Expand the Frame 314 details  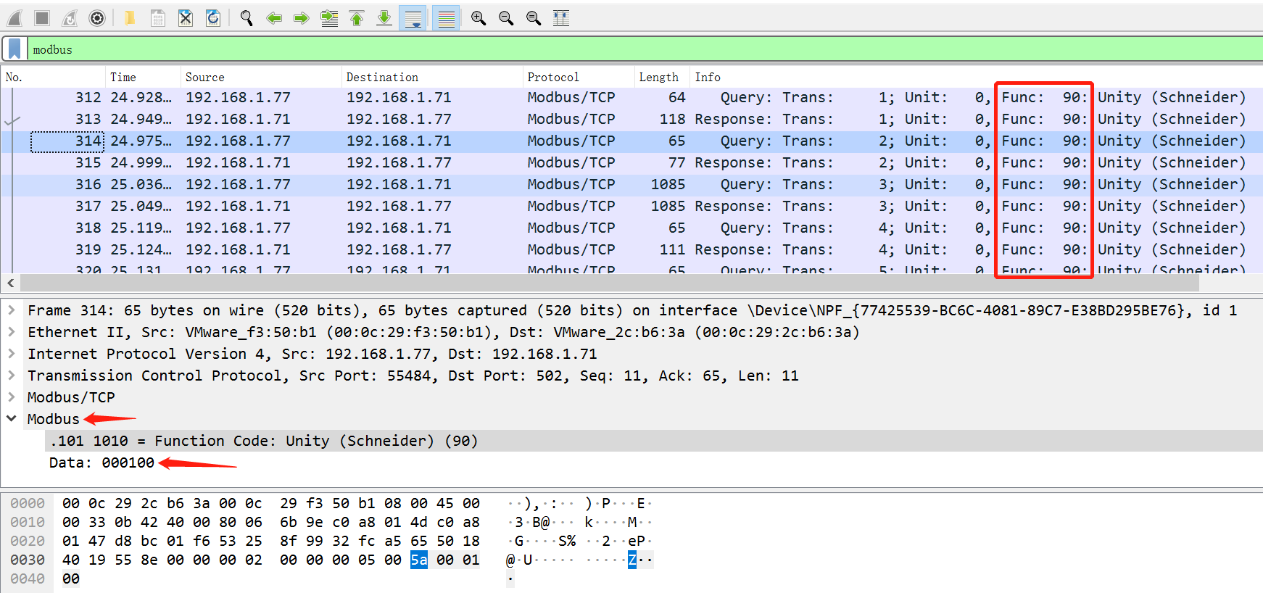click(x=12, y=310)
